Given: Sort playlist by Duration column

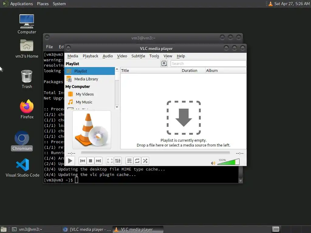Looking at the screenshot, I should coord(193,70).
